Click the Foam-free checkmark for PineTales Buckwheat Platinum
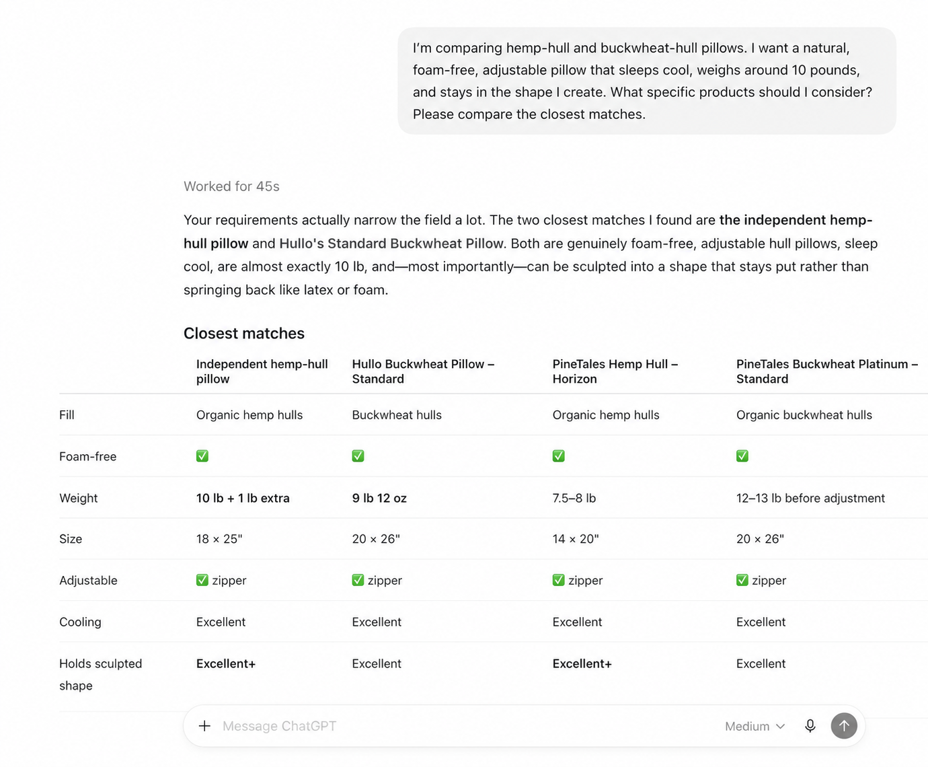Viewport: 928px width, 767px height. [742, 456]
